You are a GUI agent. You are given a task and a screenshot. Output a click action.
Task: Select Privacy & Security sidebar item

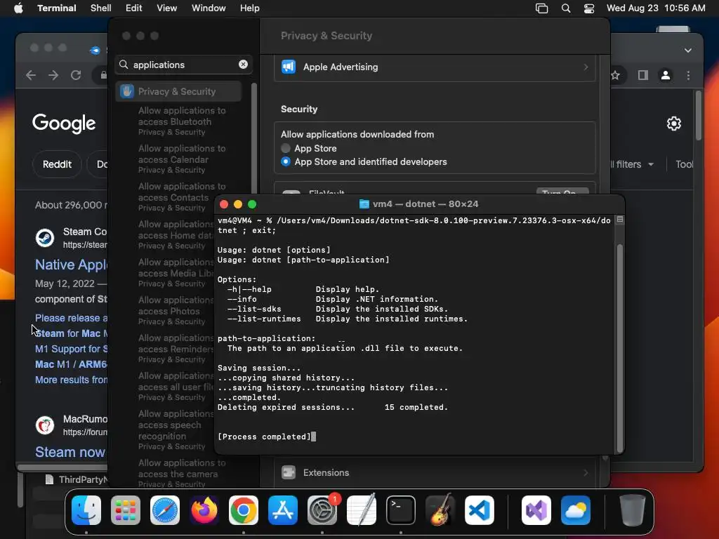pyautogui.click(x=178, y=91)
